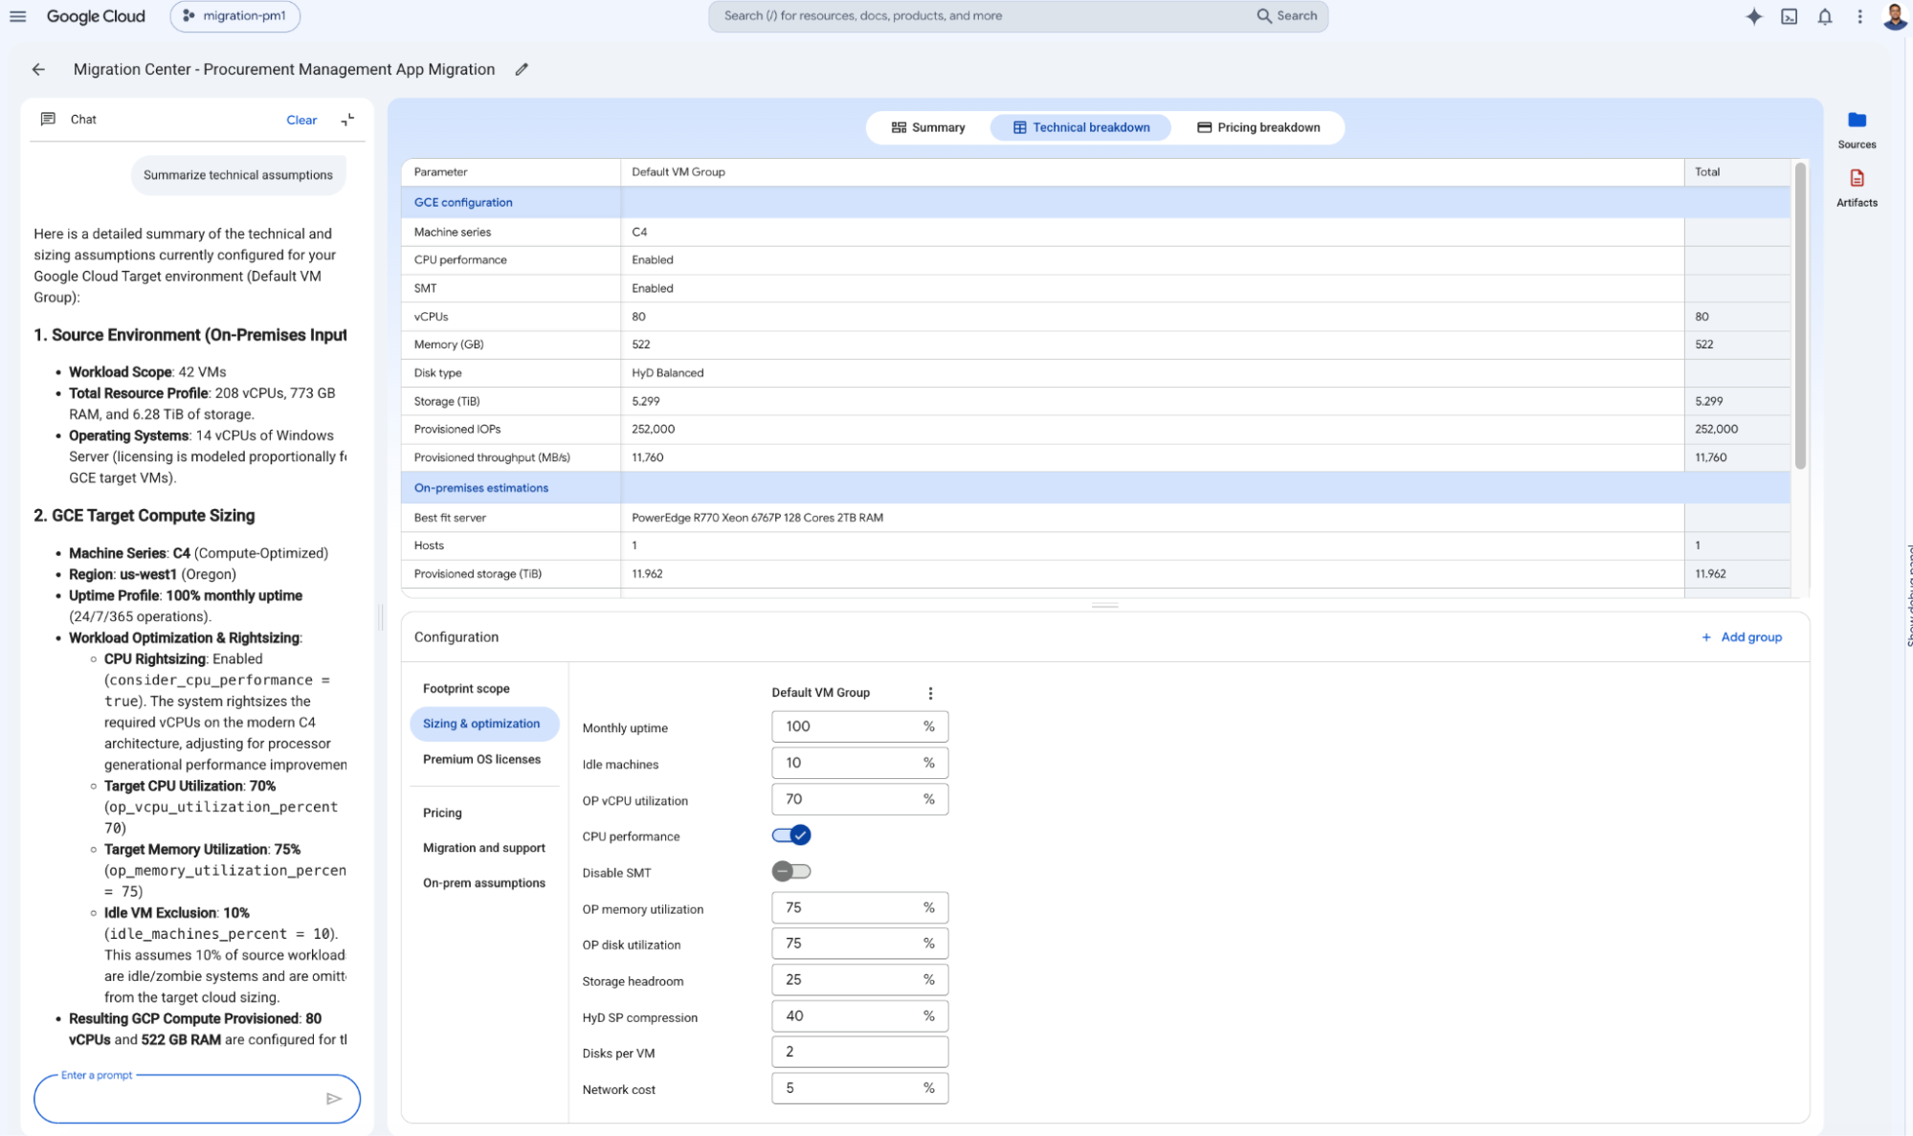
Task: Click the OP disk utilization field
Action: click(x=859, y=944)
